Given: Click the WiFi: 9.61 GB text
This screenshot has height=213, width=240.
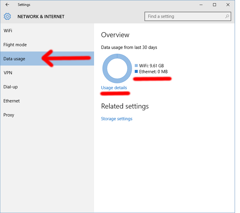Looking at the screenshot, I should [151, 66].
